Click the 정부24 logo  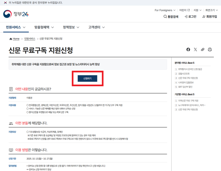click(x=16, y=14)
